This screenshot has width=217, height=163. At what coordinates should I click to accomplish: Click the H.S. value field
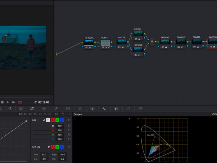click(x=62, y=159)
